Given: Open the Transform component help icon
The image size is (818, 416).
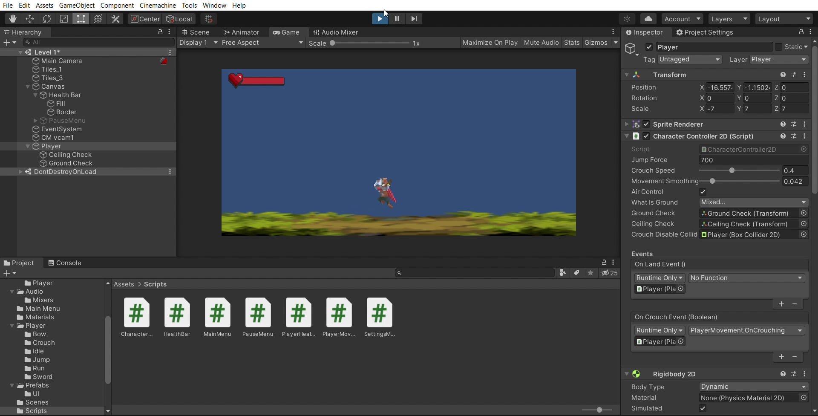Looking at the screenshot, I should point(783,75).
